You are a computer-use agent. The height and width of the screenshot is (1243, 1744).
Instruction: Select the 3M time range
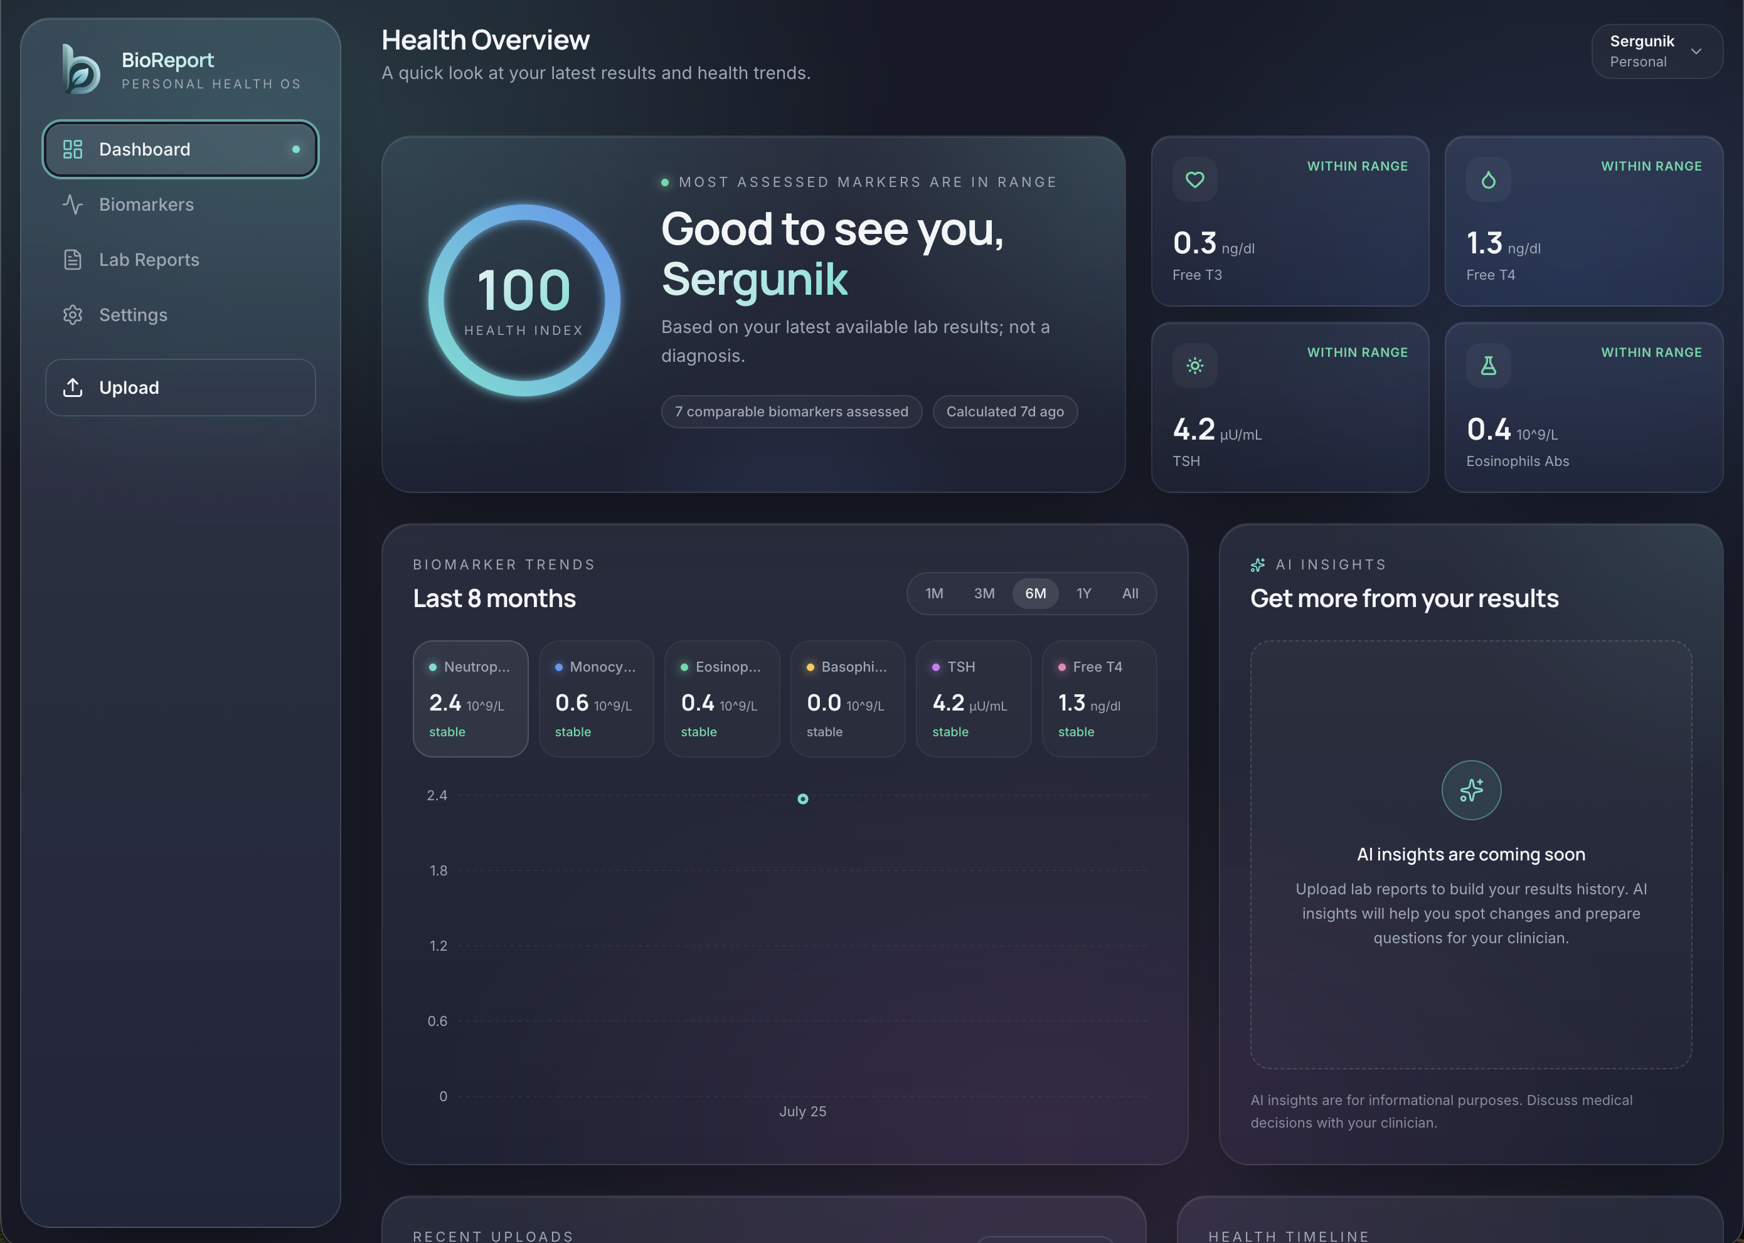pos(984,593)
